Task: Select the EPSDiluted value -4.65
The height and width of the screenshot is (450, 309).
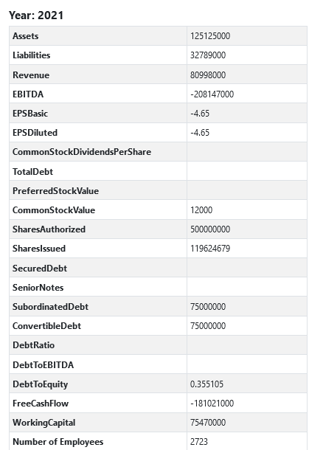Action: click(x=200, y=133)
